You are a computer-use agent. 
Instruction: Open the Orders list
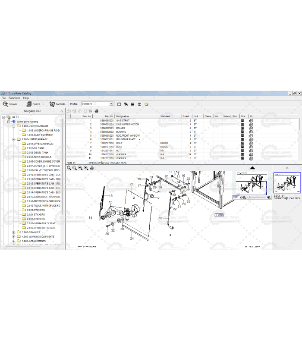pos(33,104)
